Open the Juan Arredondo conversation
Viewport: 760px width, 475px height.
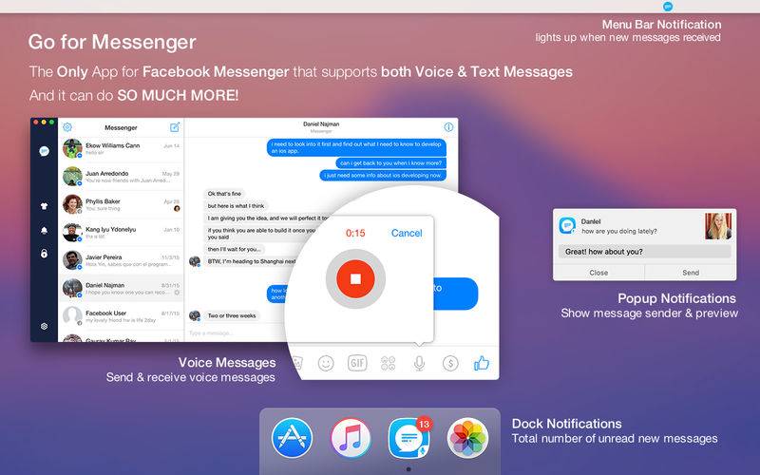click(x=121, y=177)
